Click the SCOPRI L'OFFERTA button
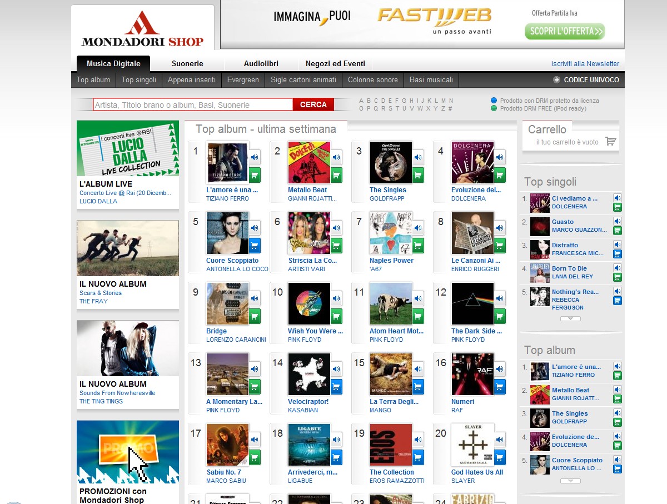The height and width of the screenshot is (504, 667). (x=565, y=31)
